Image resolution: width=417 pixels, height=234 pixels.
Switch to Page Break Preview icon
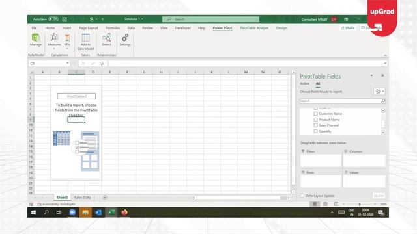(336, 204)
